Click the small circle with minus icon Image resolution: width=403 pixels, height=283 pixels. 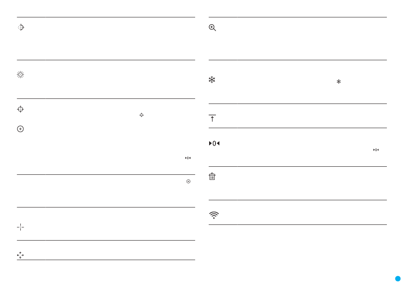point(188,182)
